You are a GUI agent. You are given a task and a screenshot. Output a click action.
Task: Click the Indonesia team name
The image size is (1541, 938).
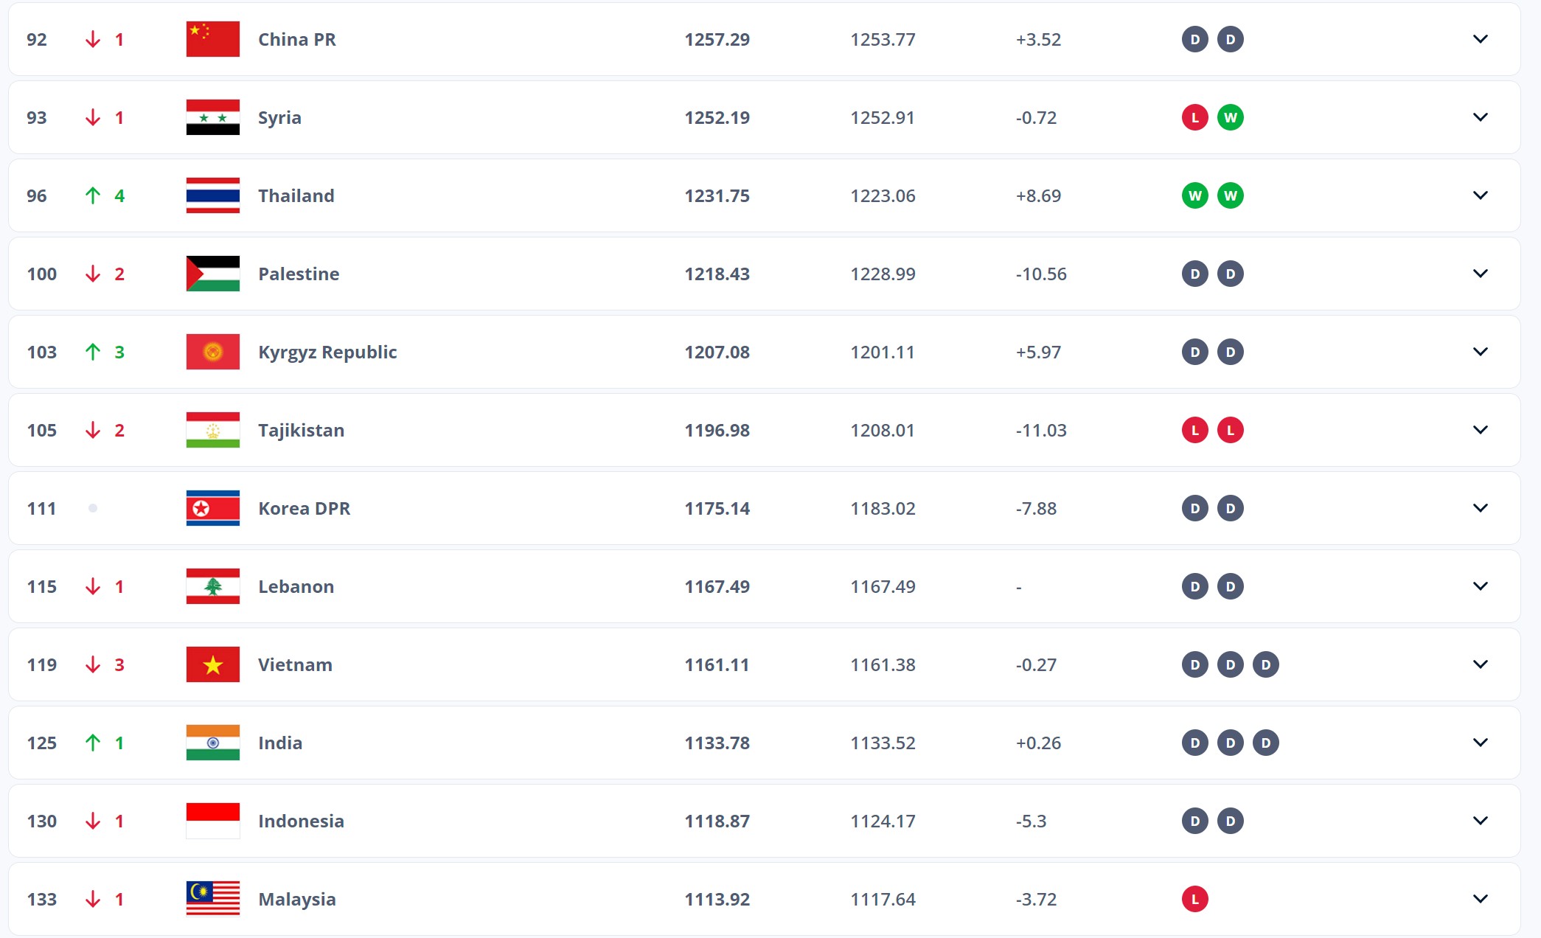click(x=301, y=821)
